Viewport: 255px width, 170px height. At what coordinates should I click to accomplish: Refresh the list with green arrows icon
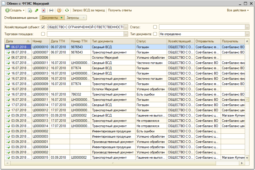click(x=67, y=10)
